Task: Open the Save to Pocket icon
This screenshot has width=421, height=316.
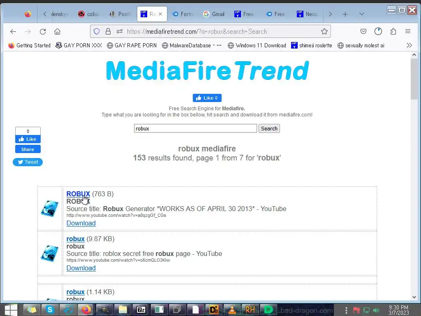Action: pos(363,31)
